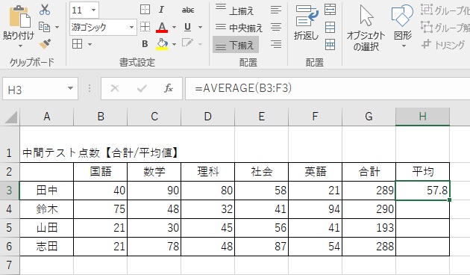The image size is (470, 275).
Task: Expand the dropdown arrow below 図形
Action: click(x=404, y=46)
